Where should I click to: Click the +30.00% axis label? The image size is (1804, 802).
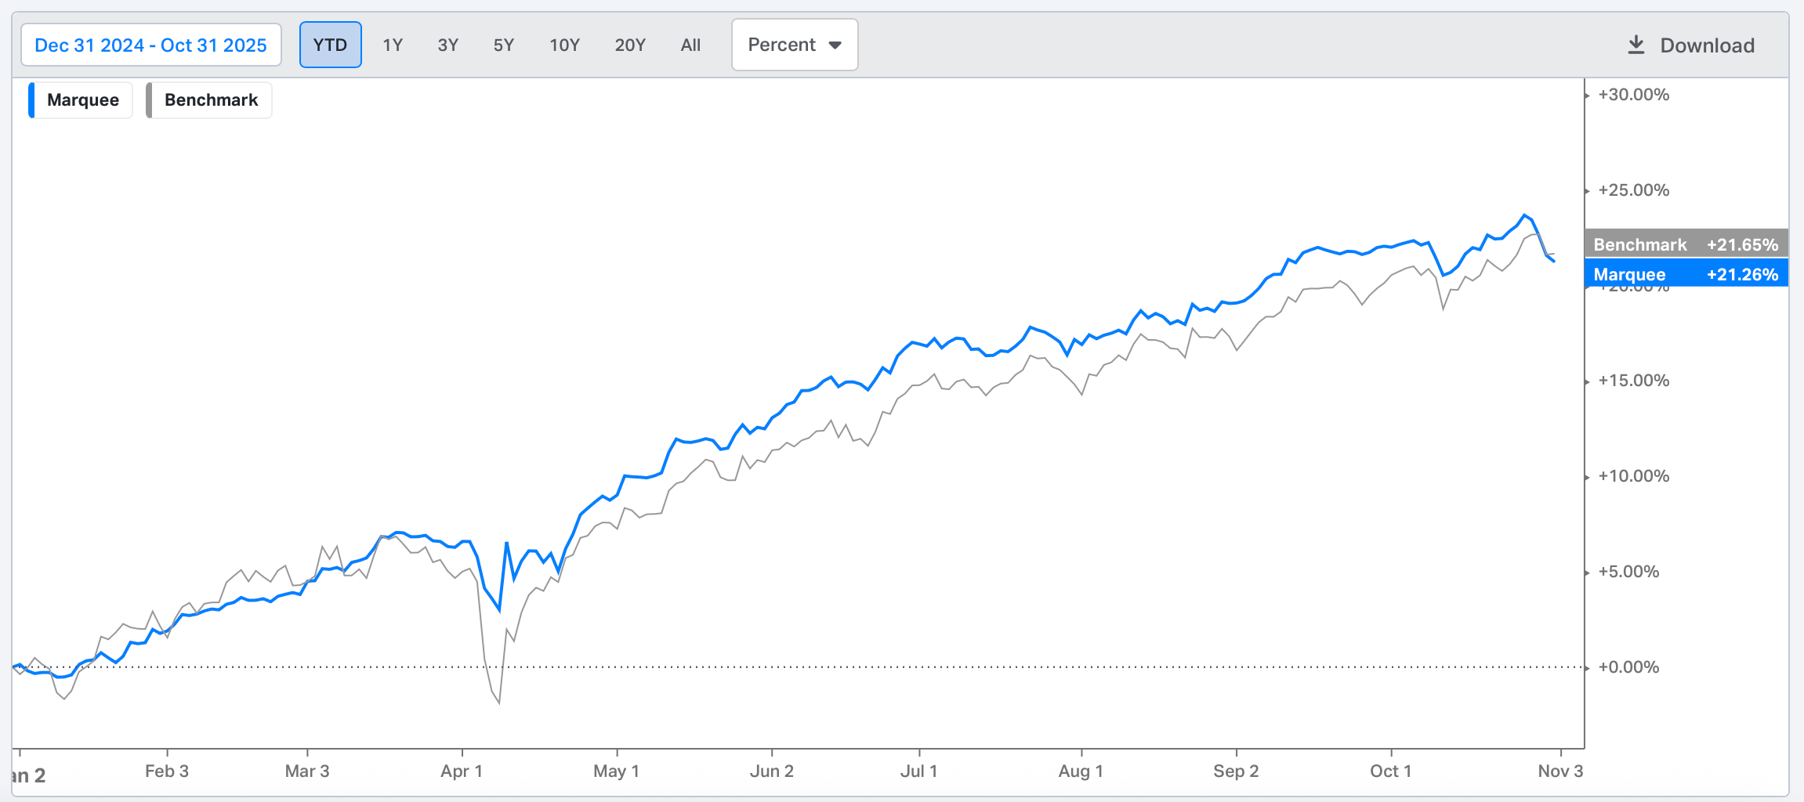pyautogui.click(x=1633, y=95)
